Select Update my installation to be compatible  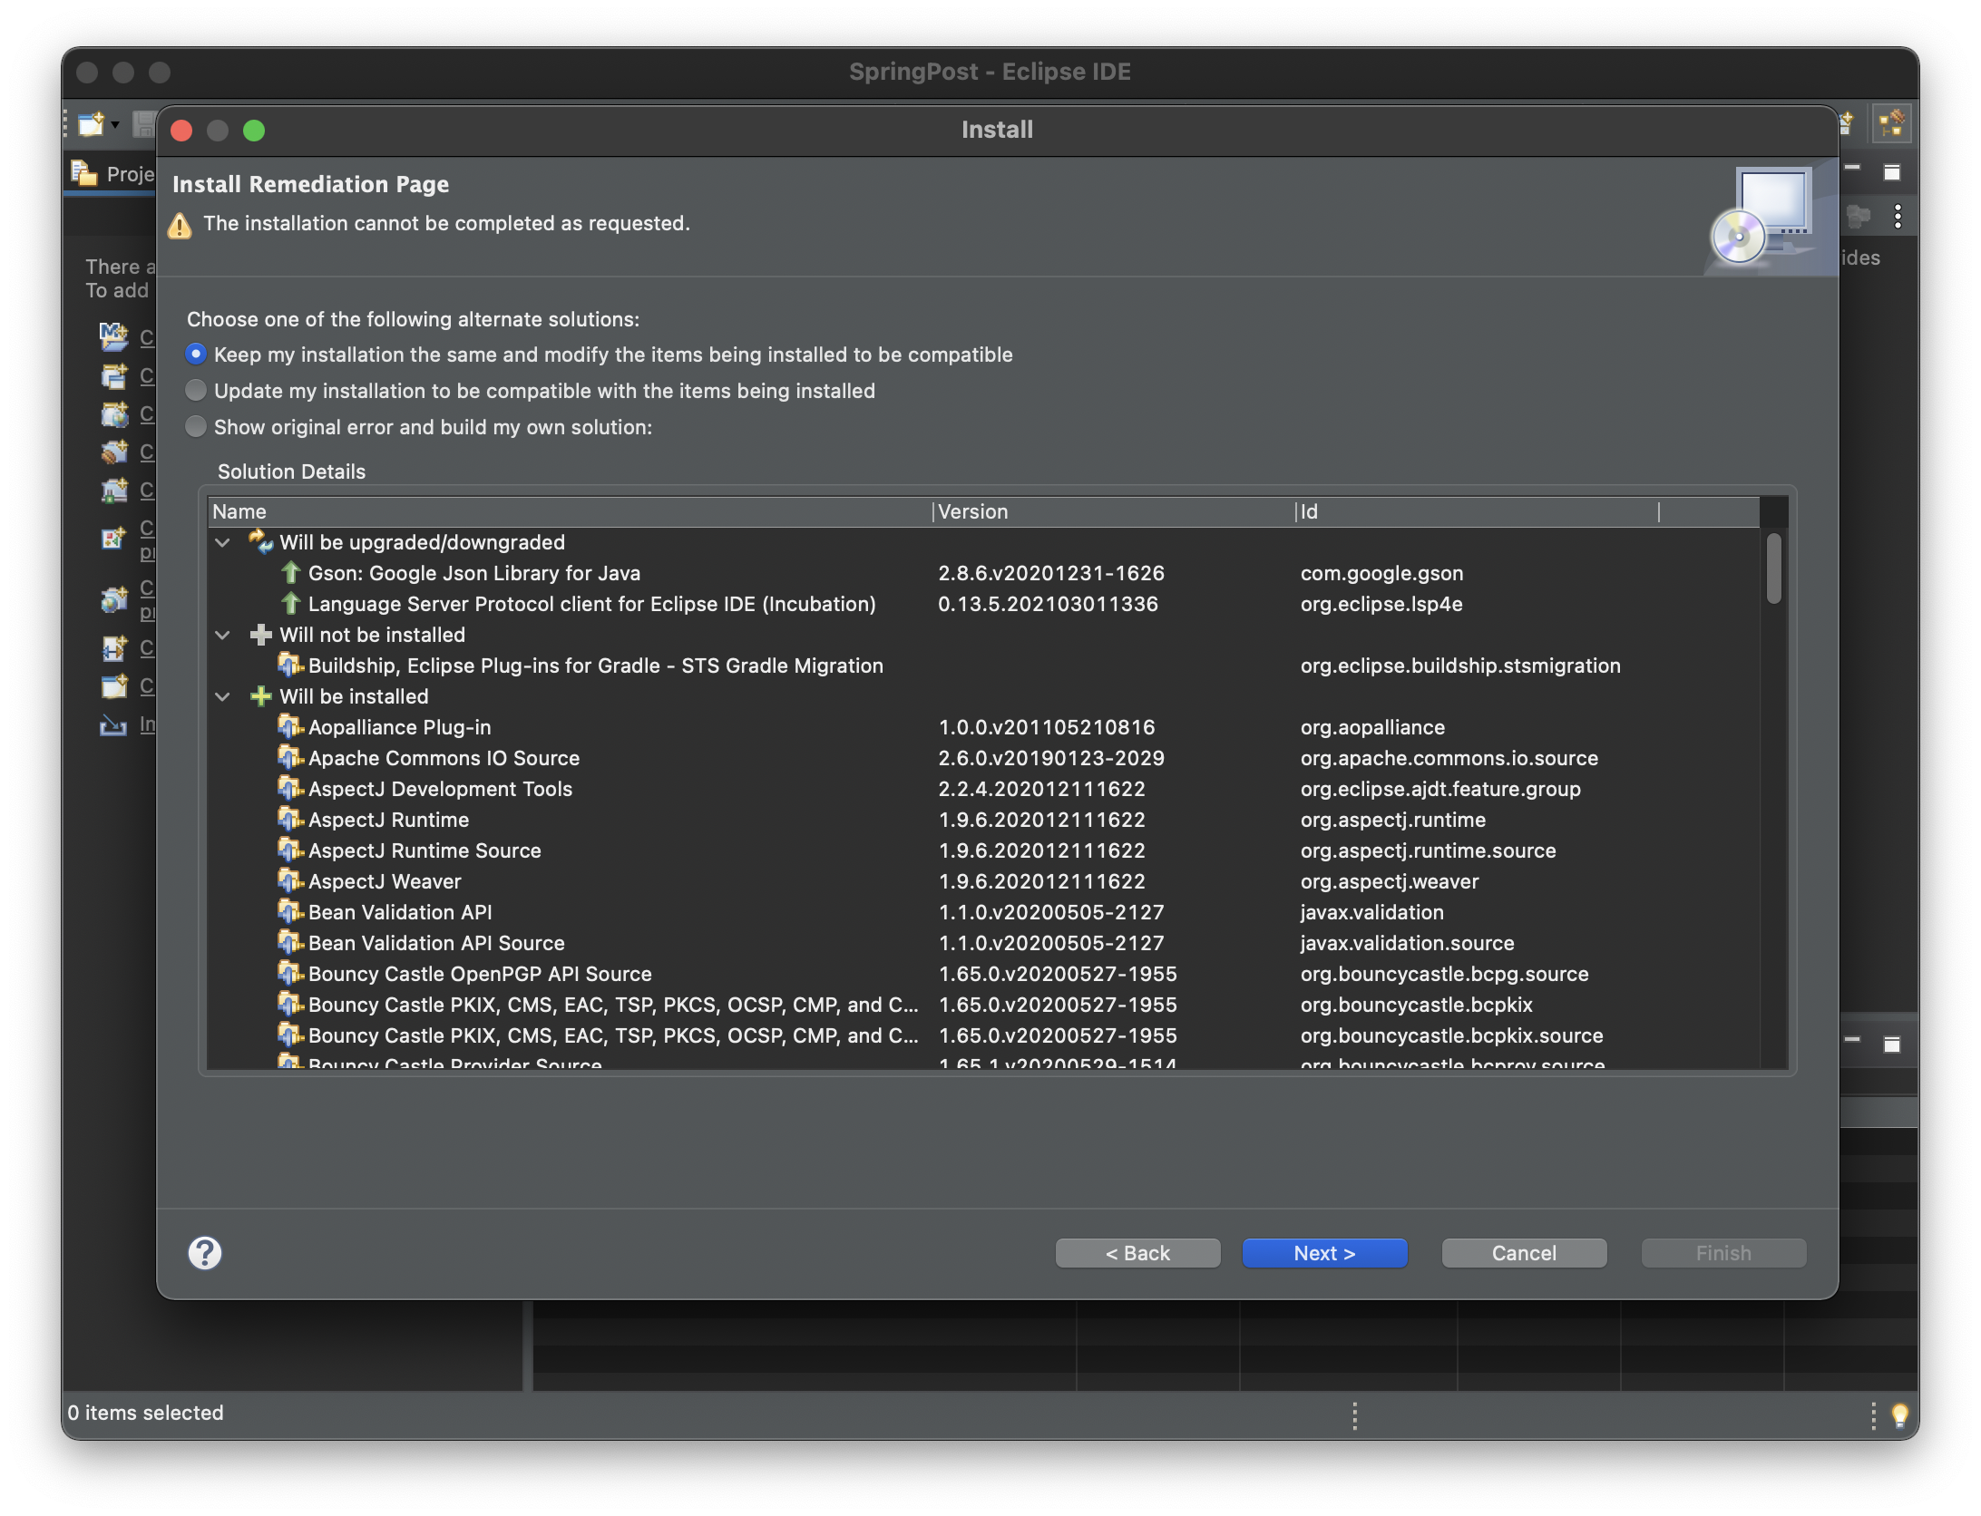[x=196, y=391]
